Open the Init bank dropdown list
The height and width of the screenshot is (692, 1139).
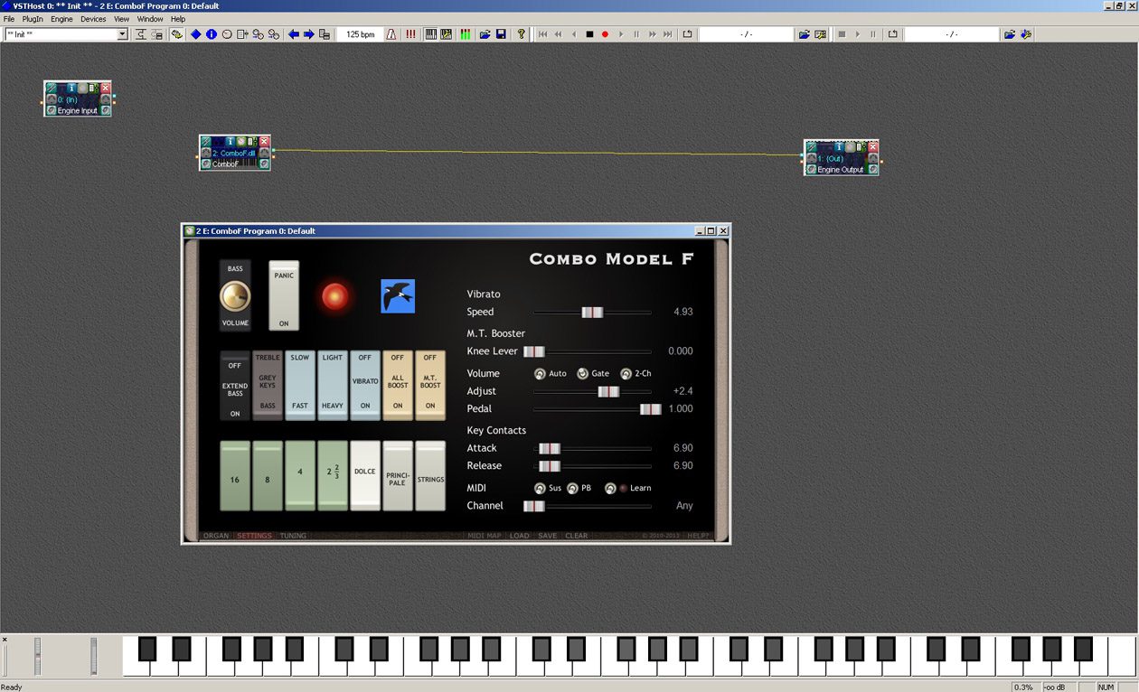[x=122, y=34]
